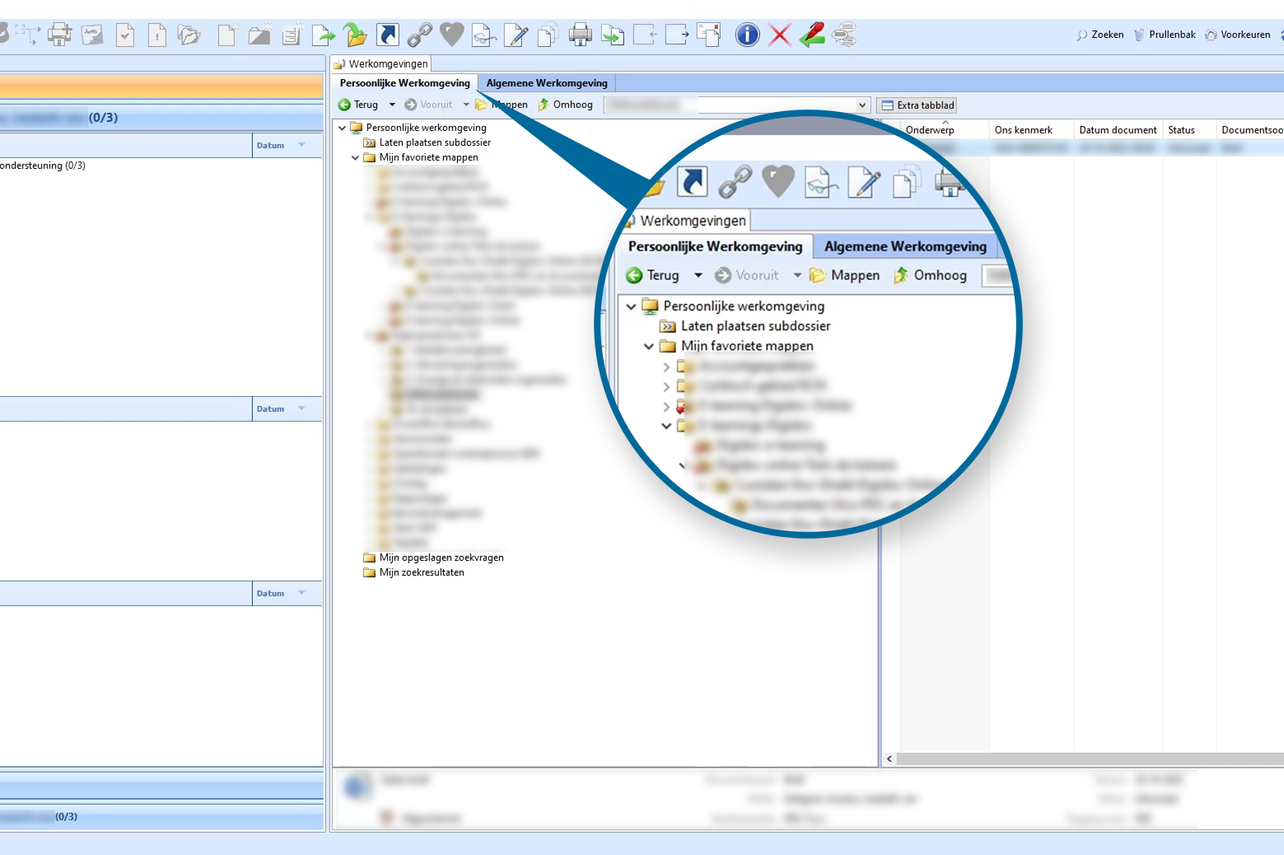Click the blue info icon
Viewport: 1284px width, 855px height.
[747, 35]
